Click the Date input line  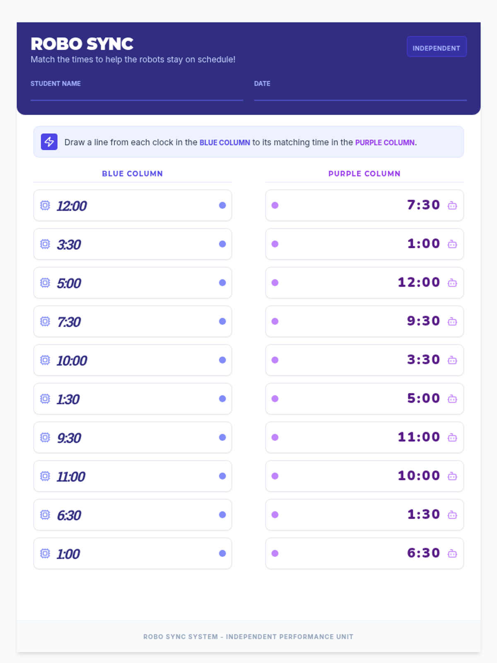pos(360,94)
